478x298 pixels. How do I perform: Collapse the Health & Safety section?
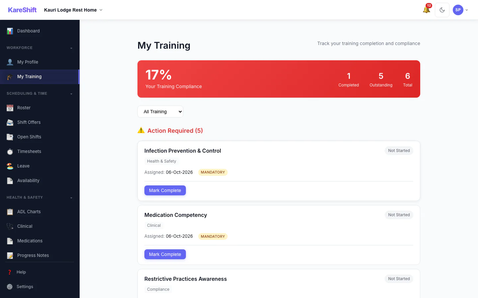(x=71, y=198)
